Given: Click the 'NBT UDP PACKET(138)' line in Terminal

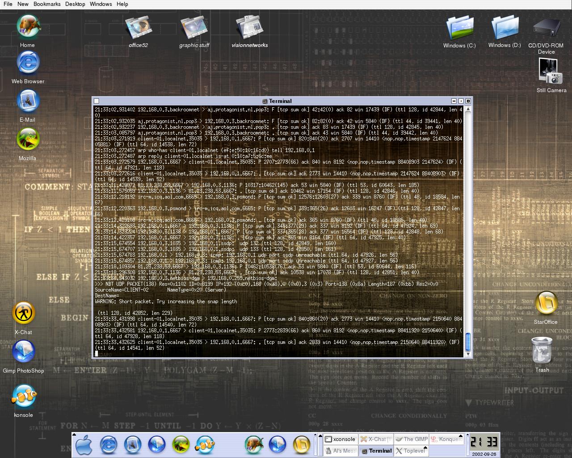Looking at the screenshot, I should click(x=266, y=284).
